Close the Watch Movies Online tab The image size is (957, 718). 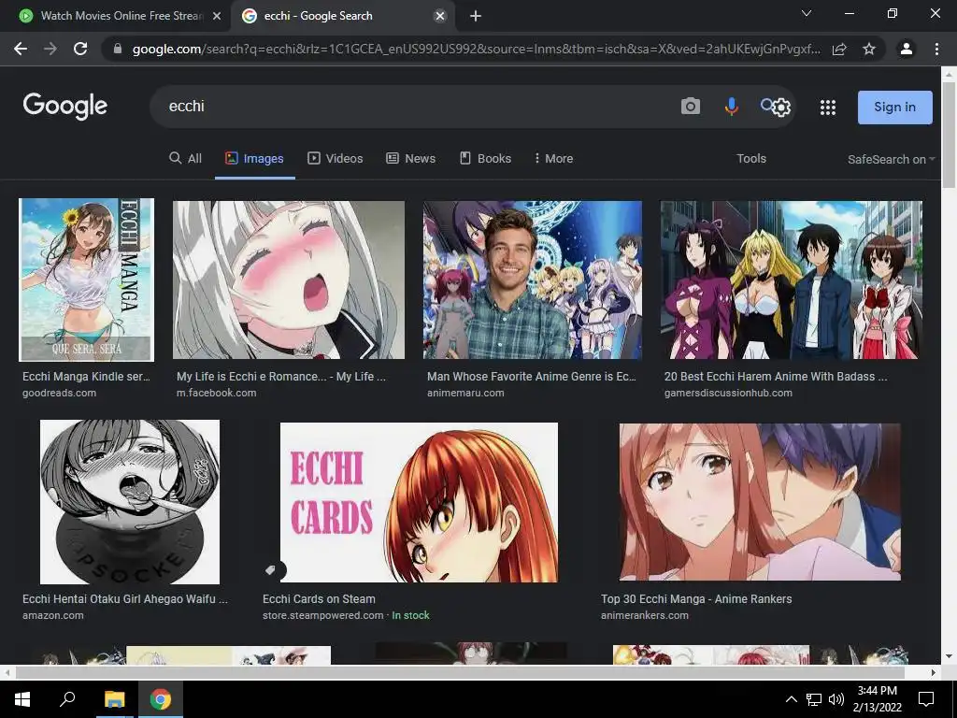217,16
